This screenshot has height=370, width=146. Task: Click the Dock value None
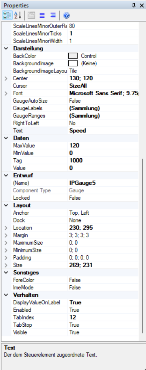(75, 220)
